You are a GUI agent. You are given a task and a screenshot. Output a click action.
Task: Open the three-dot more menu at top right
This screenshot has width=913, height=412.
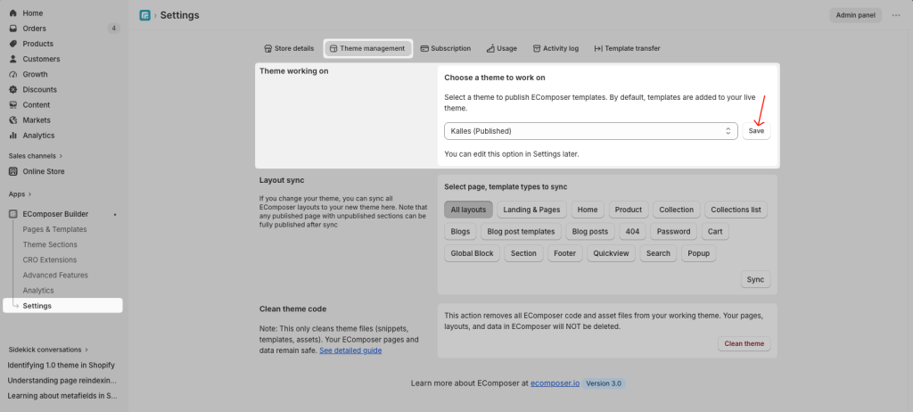coord(895,15)
